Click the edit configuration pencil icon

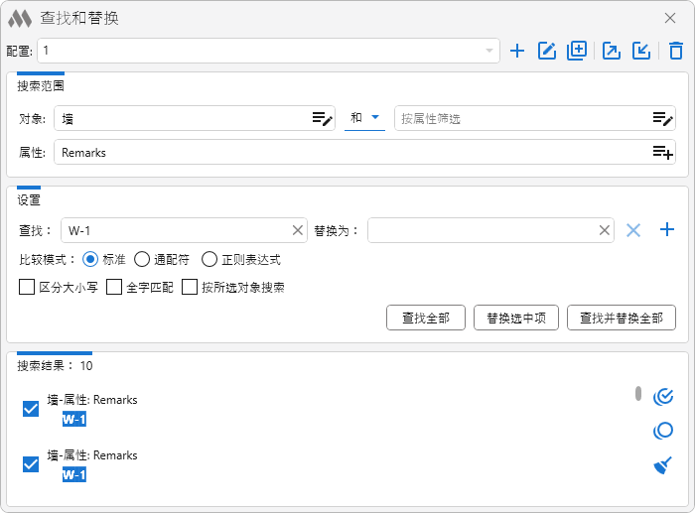[546, 51]
